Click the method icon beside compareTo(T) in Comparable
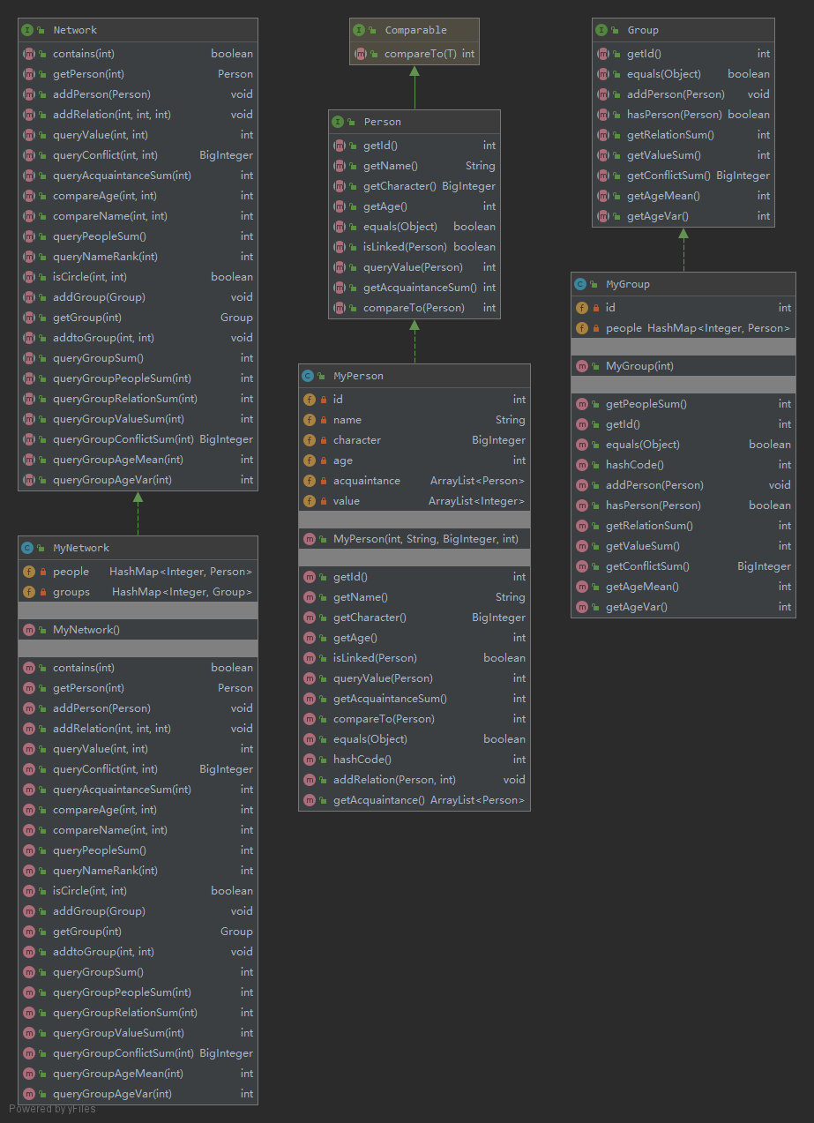This screenshot has height=1123, width=814. pyautogui.click(x=360, y=54)
